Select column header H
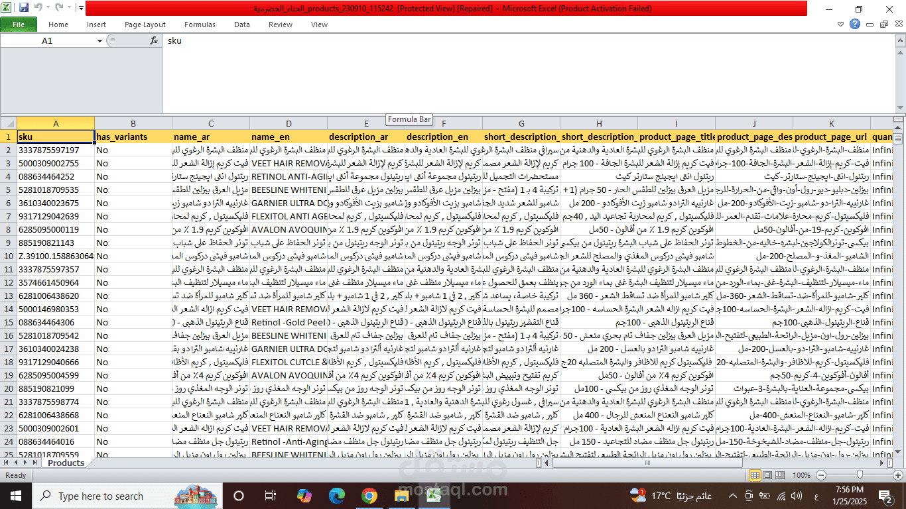This screenshot has width=906, height=509. coord(599,123)
